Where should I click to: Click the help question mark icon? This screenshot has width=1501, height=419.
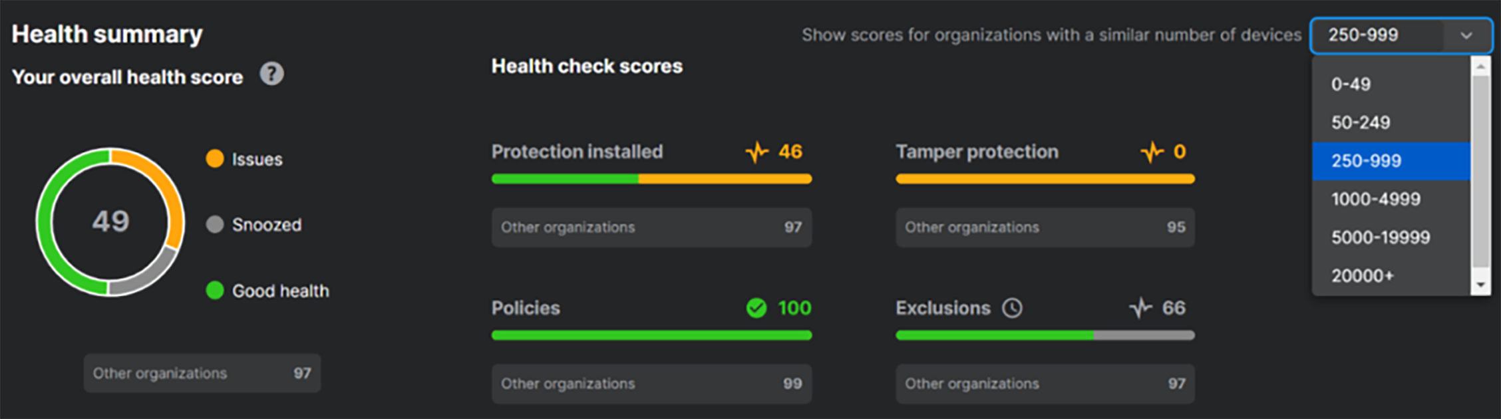[271, 74]
